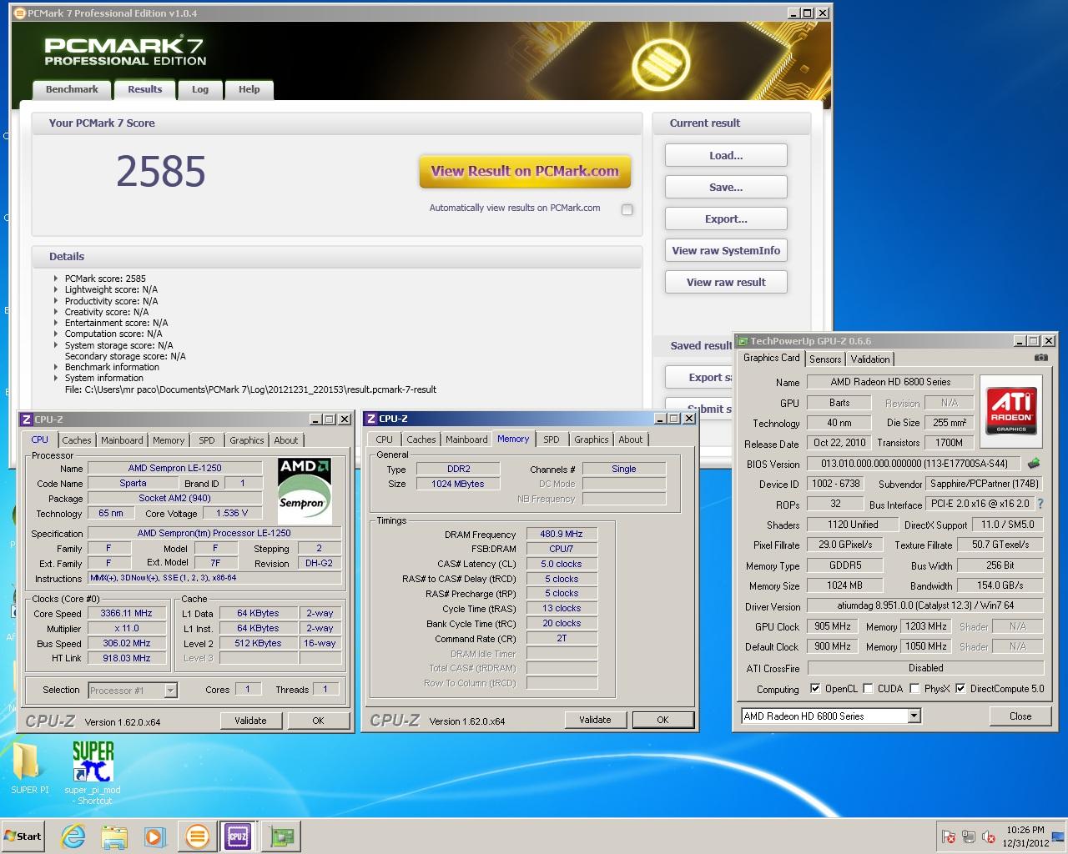Viewport: 1068px width, 854px height.
Task: Click OK in the Memory CPU-Z window
Action: click(662, 720)
